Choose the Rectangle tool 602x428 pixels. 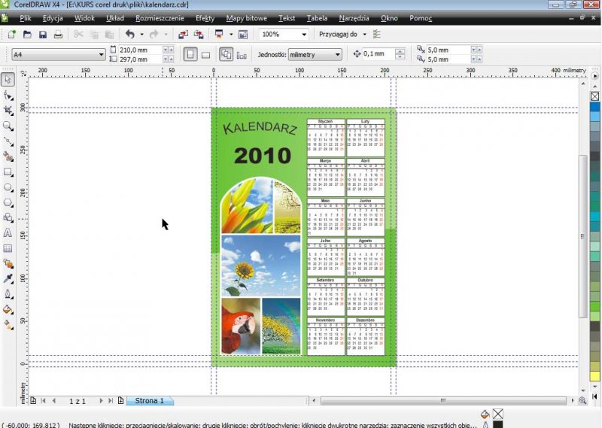point(8,172)
